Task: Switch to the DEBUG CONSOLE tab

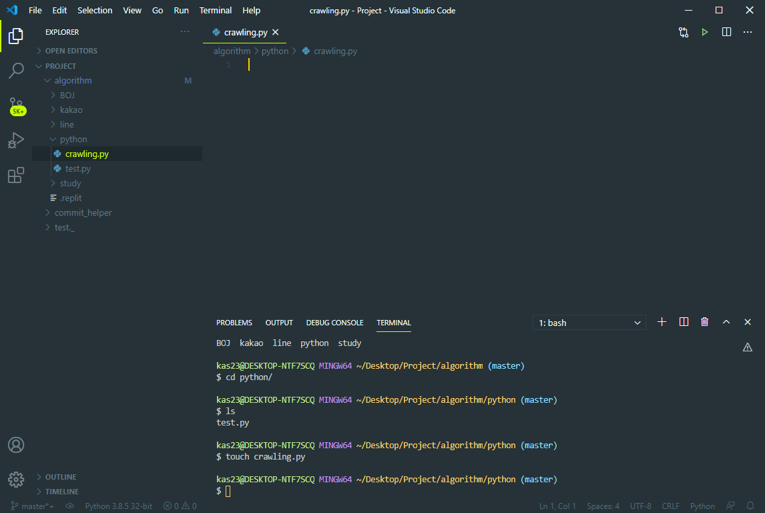Action: click(x=334, y=323)
